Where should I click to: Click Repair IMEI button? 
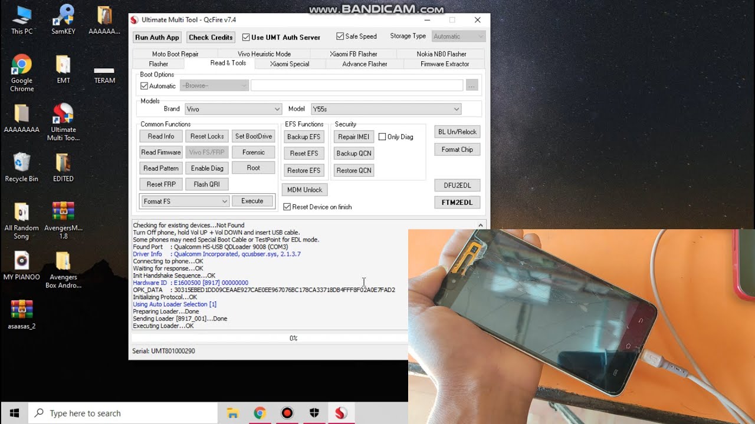click(x=354, y=137)
